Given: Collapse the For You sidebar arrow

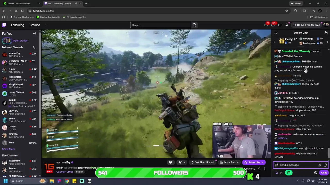Looking at the screenshot, I should tap(34, 33).
